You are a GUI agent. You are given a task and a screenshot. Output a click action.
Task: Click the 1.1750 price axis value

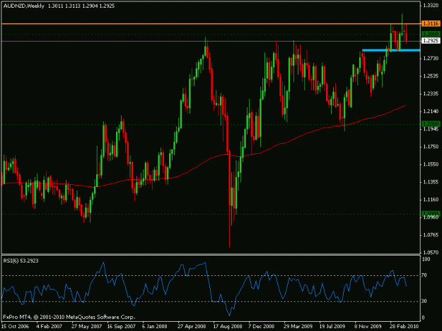click(x=431, y=147)
